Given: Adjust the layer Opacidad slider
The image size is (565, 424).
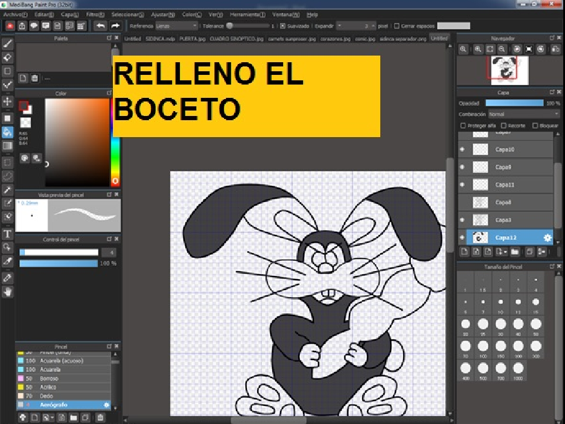Looking at the screenshot, I should tap(514, 103).
